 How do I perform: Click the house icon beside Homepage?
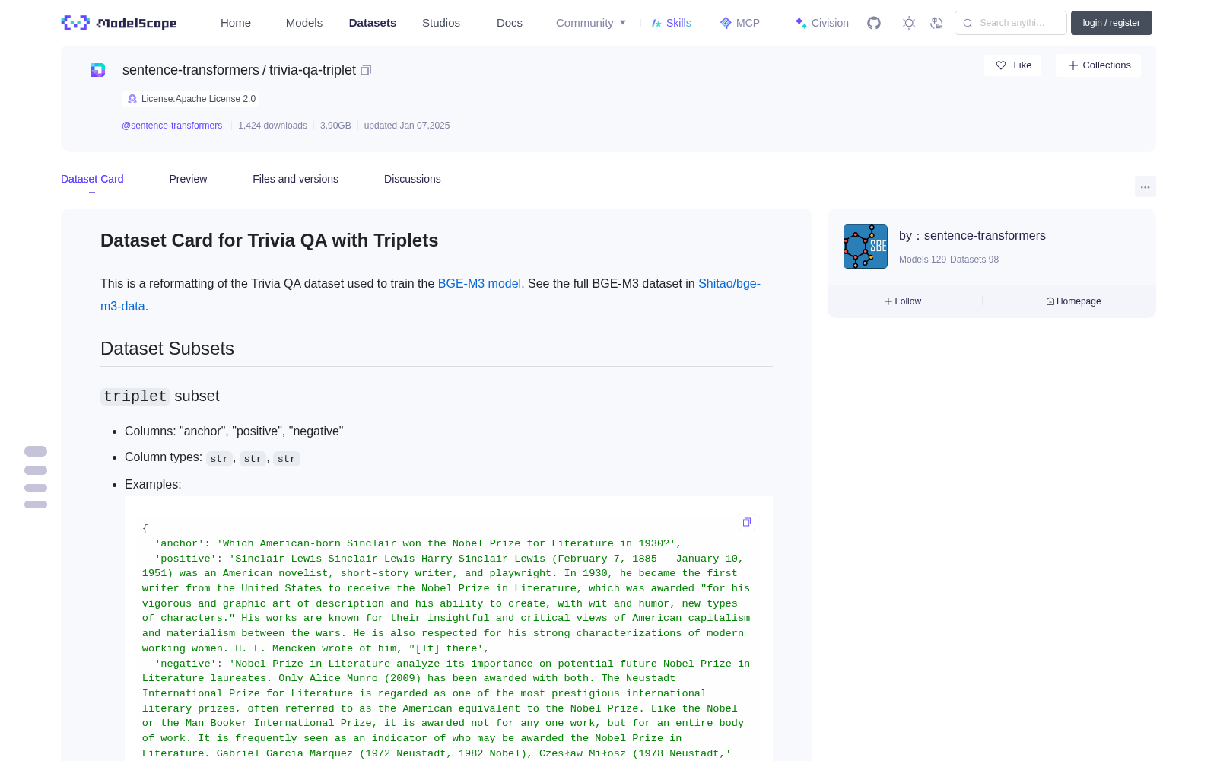pyautogui.click(x=1050, y=301)
